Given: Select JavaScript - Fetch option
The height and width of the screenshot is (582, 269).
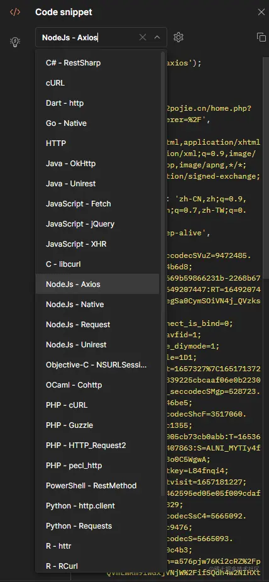Looking at the screenshot, I should 97,203.
